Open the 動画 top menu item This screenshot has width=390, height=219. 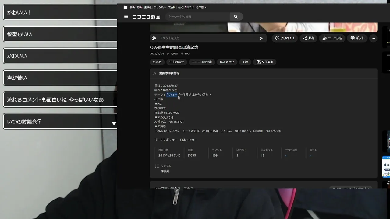(x=132, y=7)
